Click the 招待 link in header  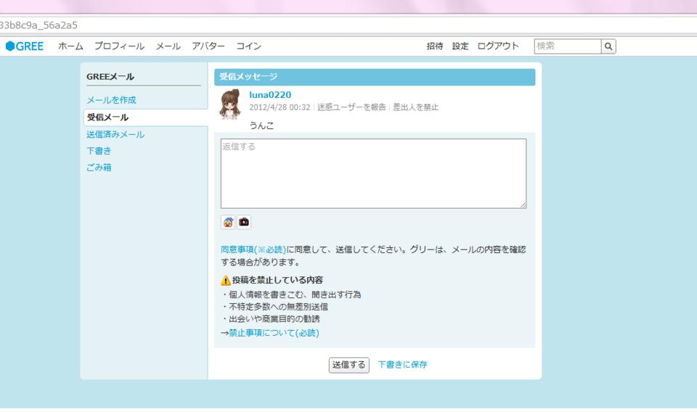coord(435,46)
